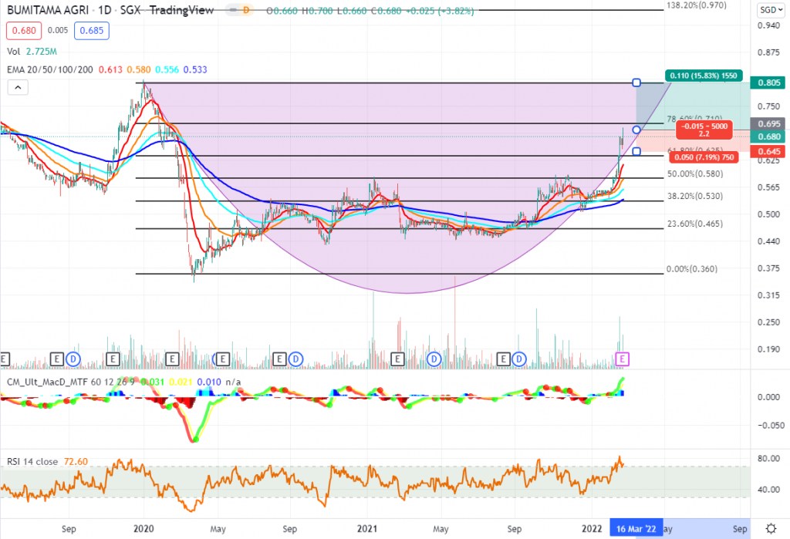Open earnings E marker just before Sep 2021
Image resolution: width=790 pixels, height=539 pixels.
(503, 359)
